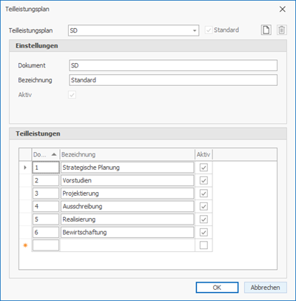296x301 pixels.
Task: Sort by the Aktiv column header
Action: click(203, 155)
